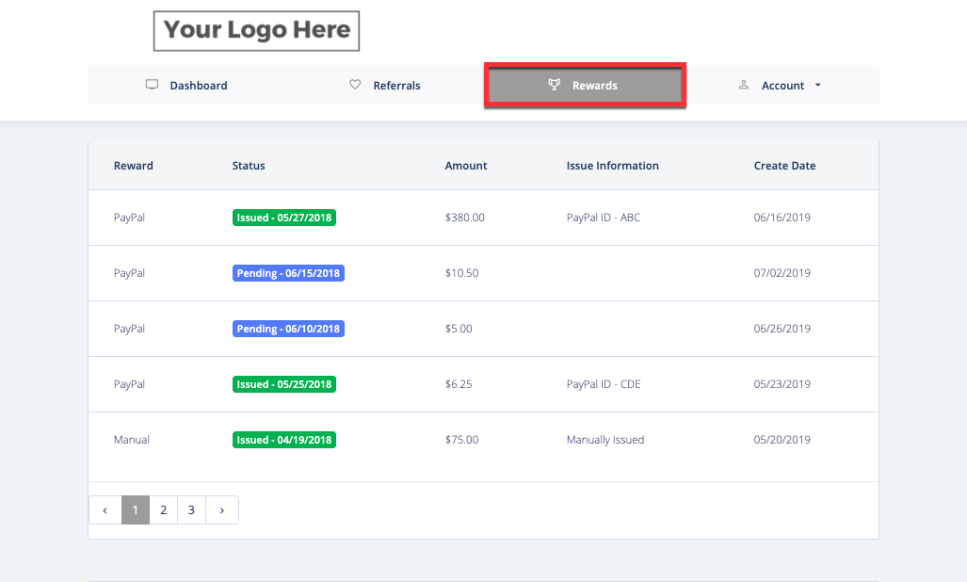This screenshot has height=582, width=967.
Task: Click PayPal in the $10.50 row
Action: coord(130,273)
